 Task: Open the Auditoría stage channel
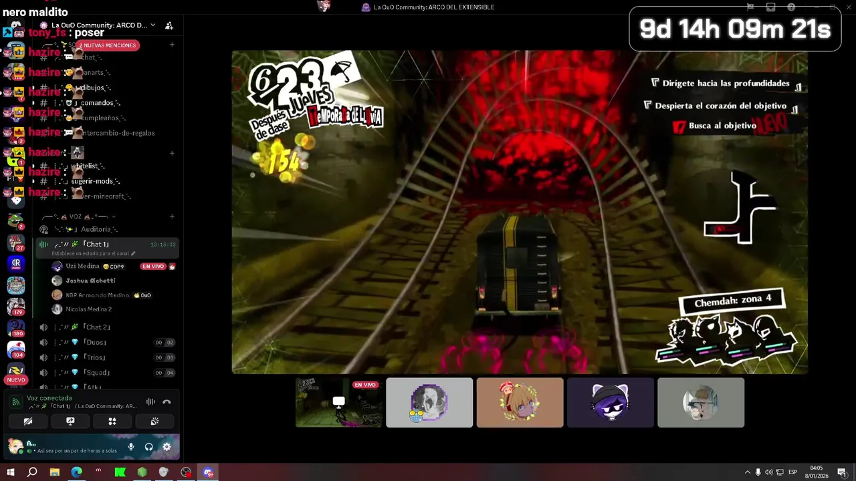point(107,229)
